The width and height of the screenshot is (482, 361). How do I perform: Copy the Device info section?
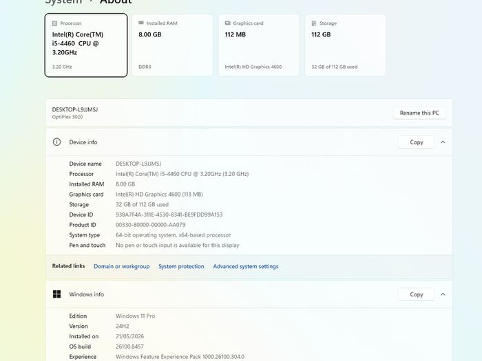coord(416,142)
